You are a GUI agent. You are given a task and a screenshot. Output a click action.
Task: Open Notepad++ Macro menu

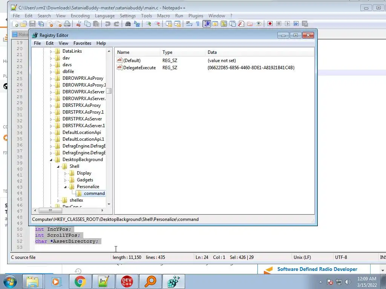pos(164,16)
